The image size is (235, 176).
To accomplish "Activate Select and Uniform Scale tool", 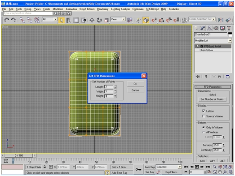I will (106, 20).
